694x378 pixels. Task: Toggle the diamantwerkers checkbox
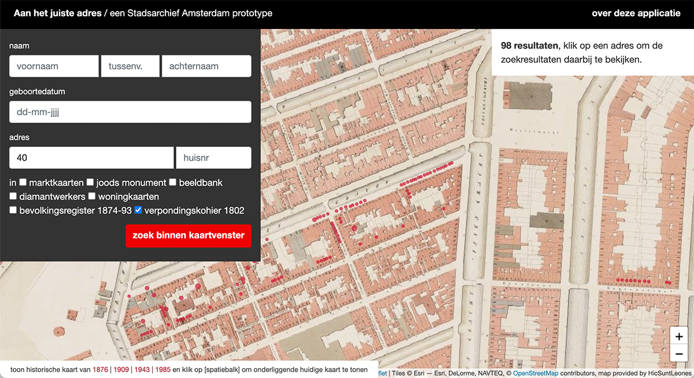[13, 196]
